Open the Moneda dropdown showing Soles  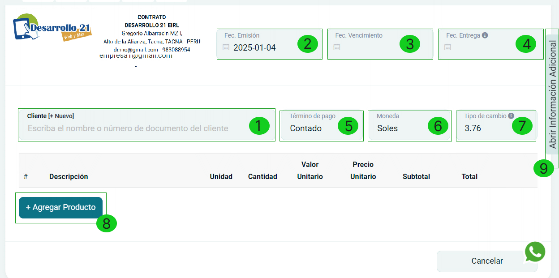400,128
